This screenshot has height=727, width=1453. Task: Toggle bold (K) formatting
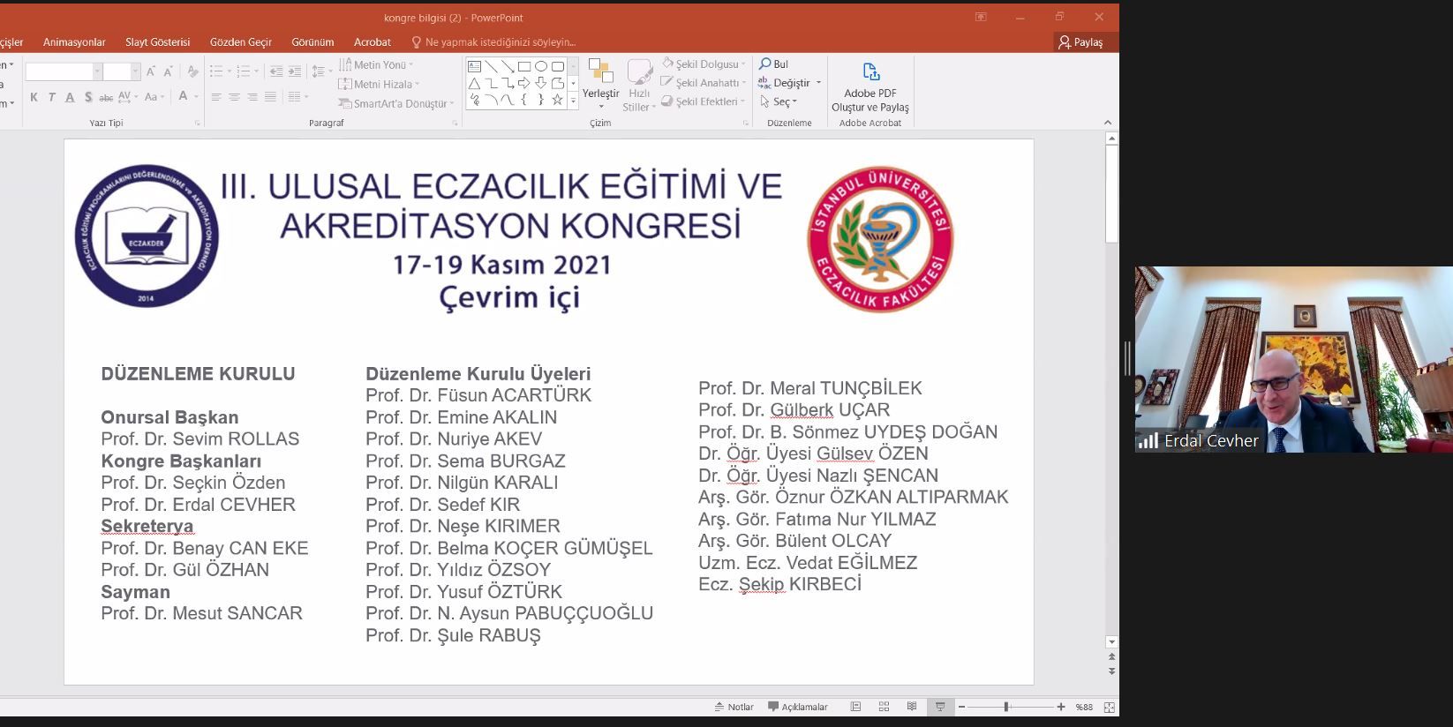click(34, 97)
